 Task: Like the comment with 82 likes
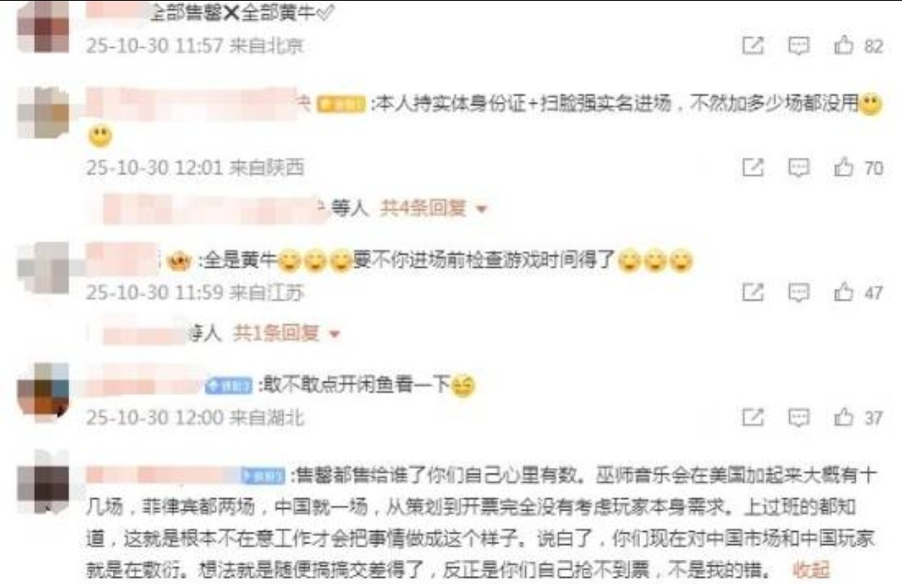point(844,46)
